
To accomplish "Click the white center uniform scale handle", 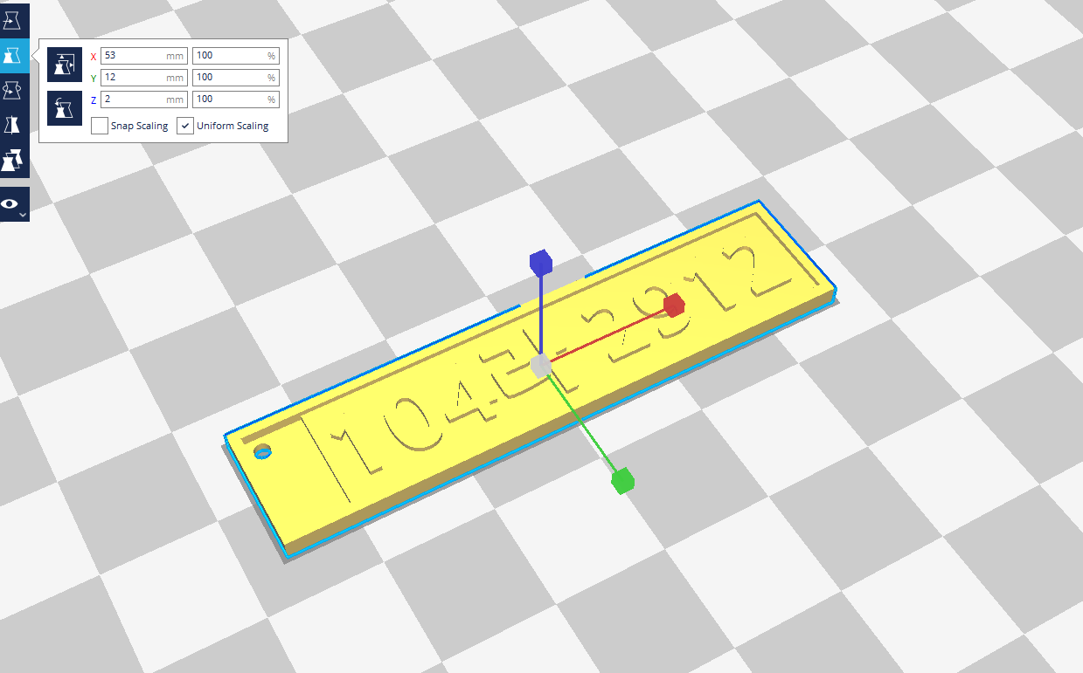I will (541, 365).
